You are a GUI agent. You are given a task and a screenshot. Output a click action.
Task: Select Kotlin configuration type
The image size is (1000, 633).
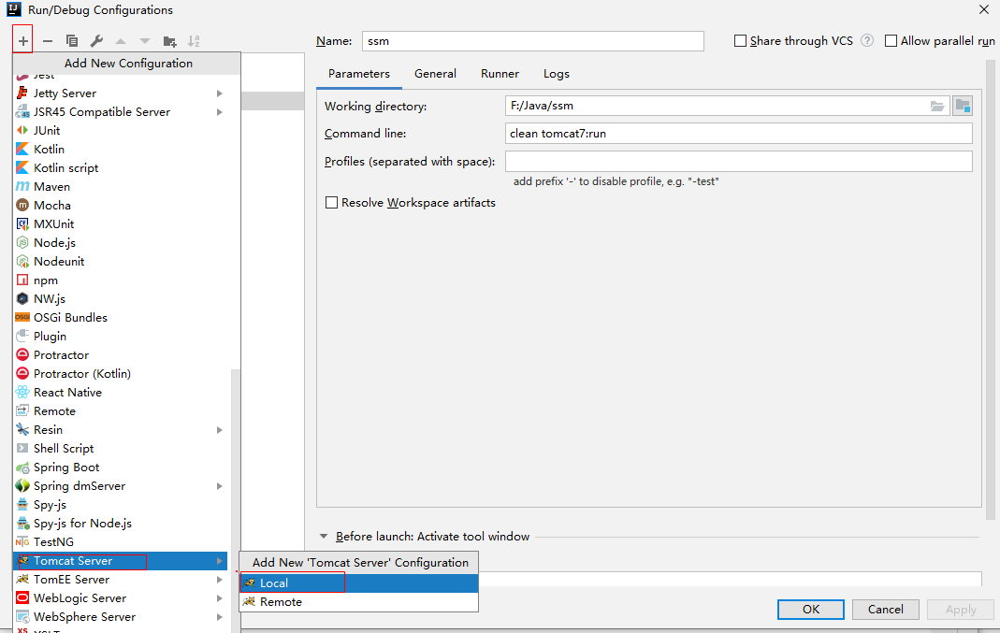(x=121, y=150)
